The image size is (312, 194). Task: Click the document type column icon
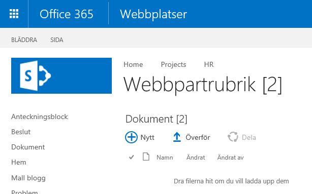point(146,157)
